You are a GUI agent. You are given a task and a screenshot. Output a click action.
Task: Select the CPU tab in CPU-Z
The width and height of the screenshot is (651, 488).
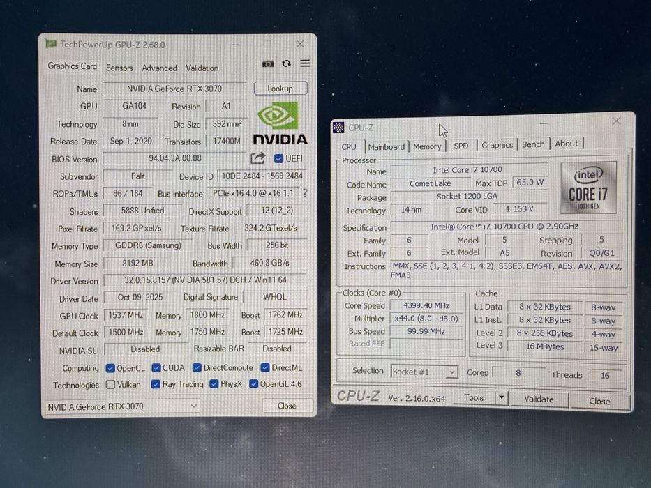pos(349,147)
